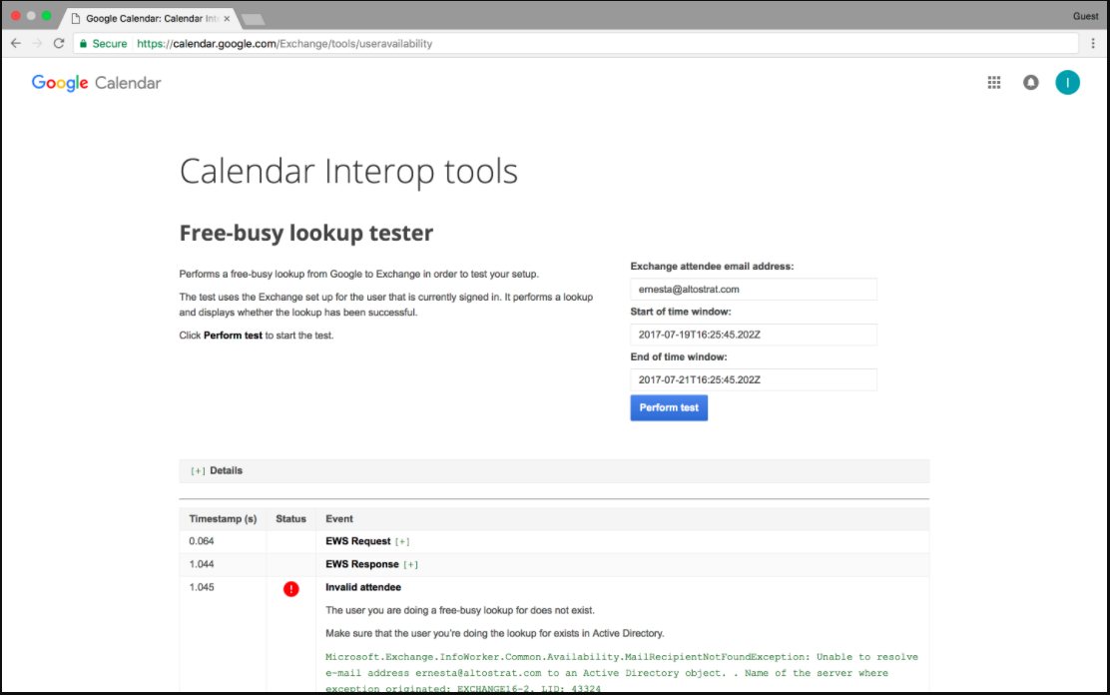Click the browser back arrow
Screen dimensions: 1110x695
[16, 43]
